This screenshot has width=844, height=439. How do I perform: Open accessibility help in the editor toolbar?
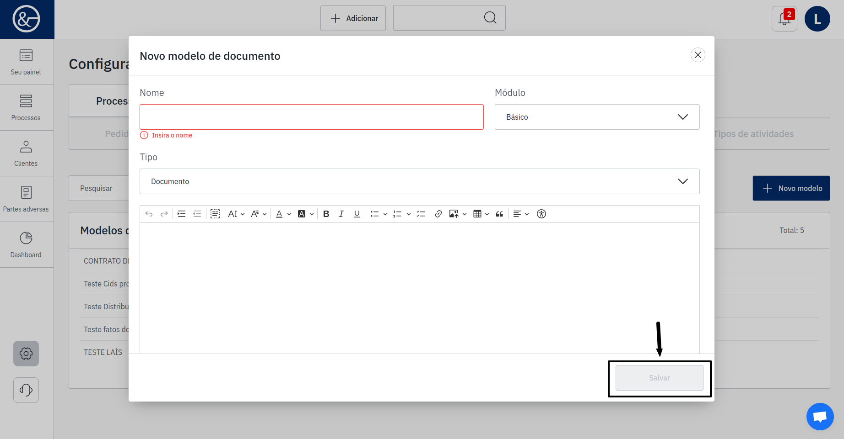tap(541, 214)
